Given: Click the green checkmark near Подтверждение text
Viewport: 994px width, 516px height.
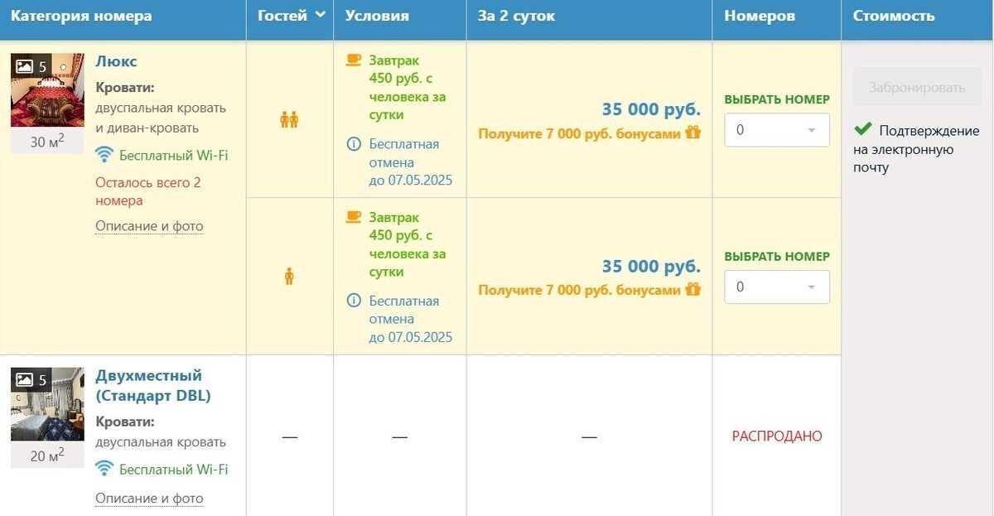Looking at the screenshot, I should (862, 130).
